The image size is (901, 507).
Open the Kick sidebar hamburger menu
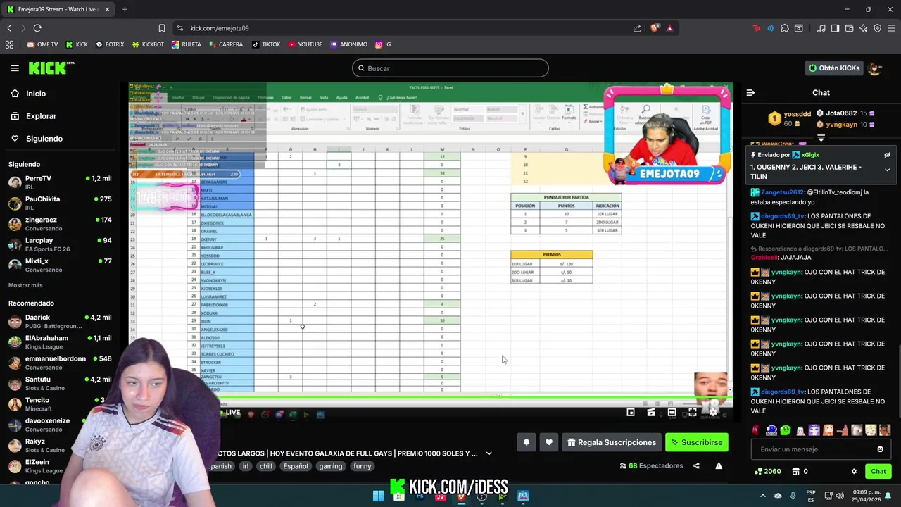[15, 68]
